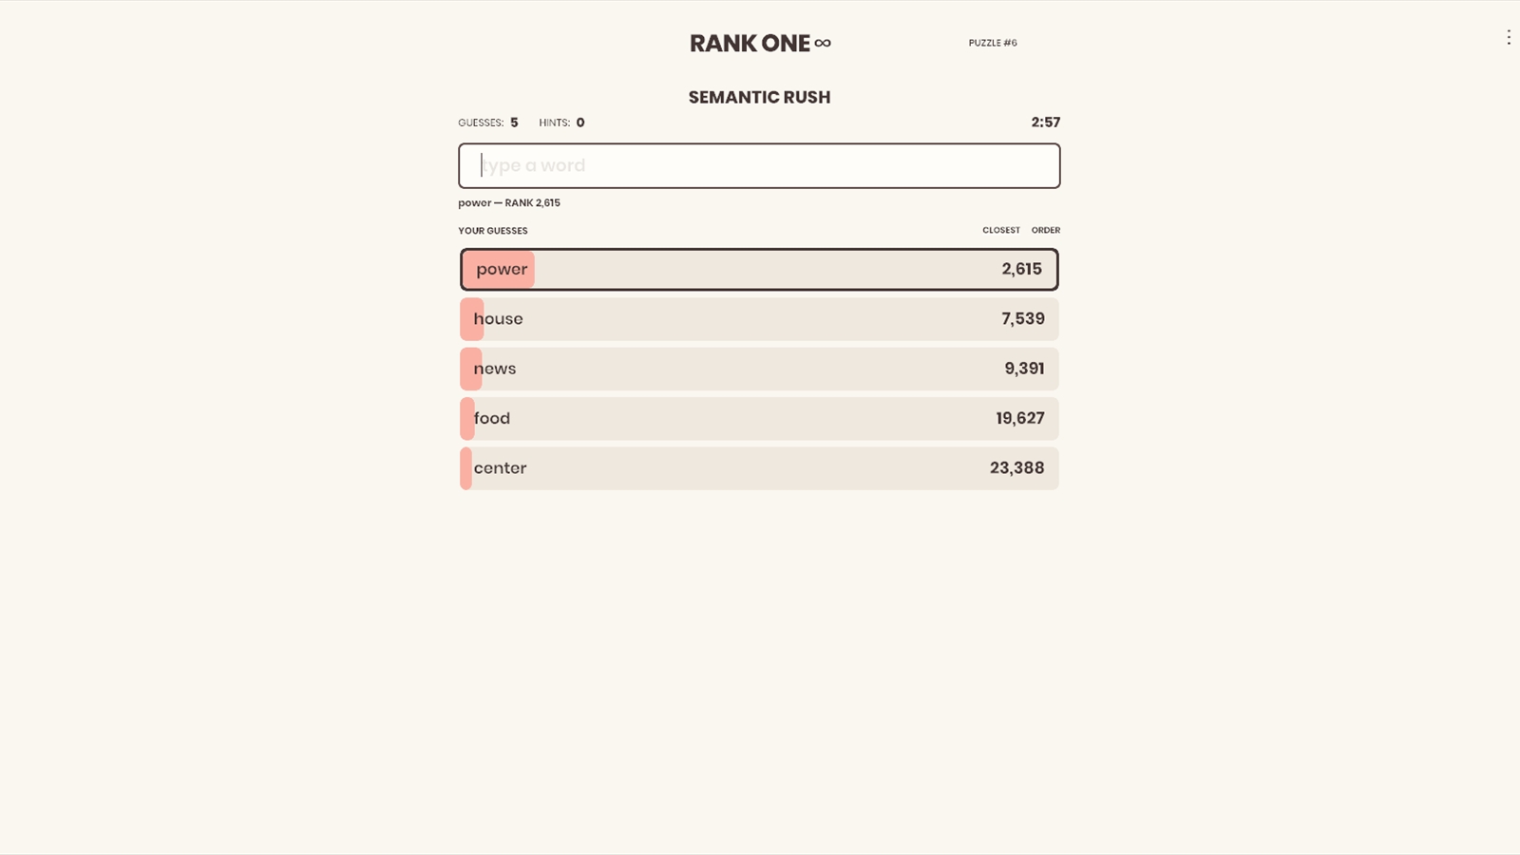The width and height of the screenshot is (1520, 855).
Task: Focus the 'type a word' input field
Action: click(759, 165)
